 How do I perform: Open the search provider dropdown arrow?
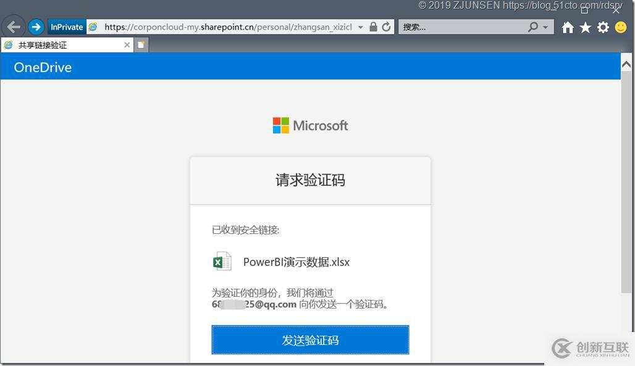click(545, 28)
